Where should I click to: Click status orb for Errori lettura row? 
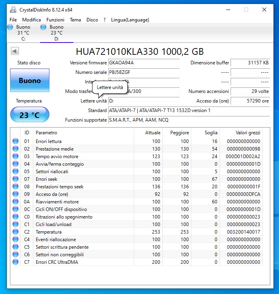(15, 141)
